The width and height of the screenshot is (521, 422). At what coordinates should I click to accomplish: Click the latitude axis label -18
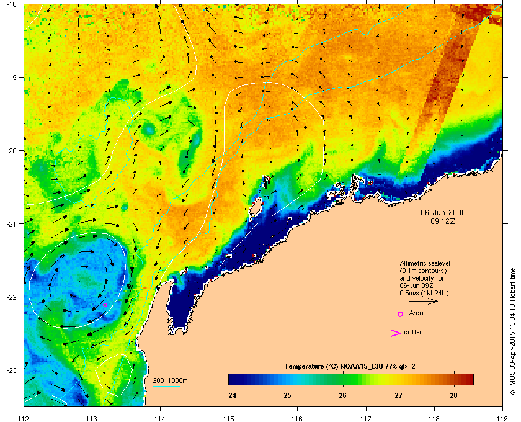(11, 4)
